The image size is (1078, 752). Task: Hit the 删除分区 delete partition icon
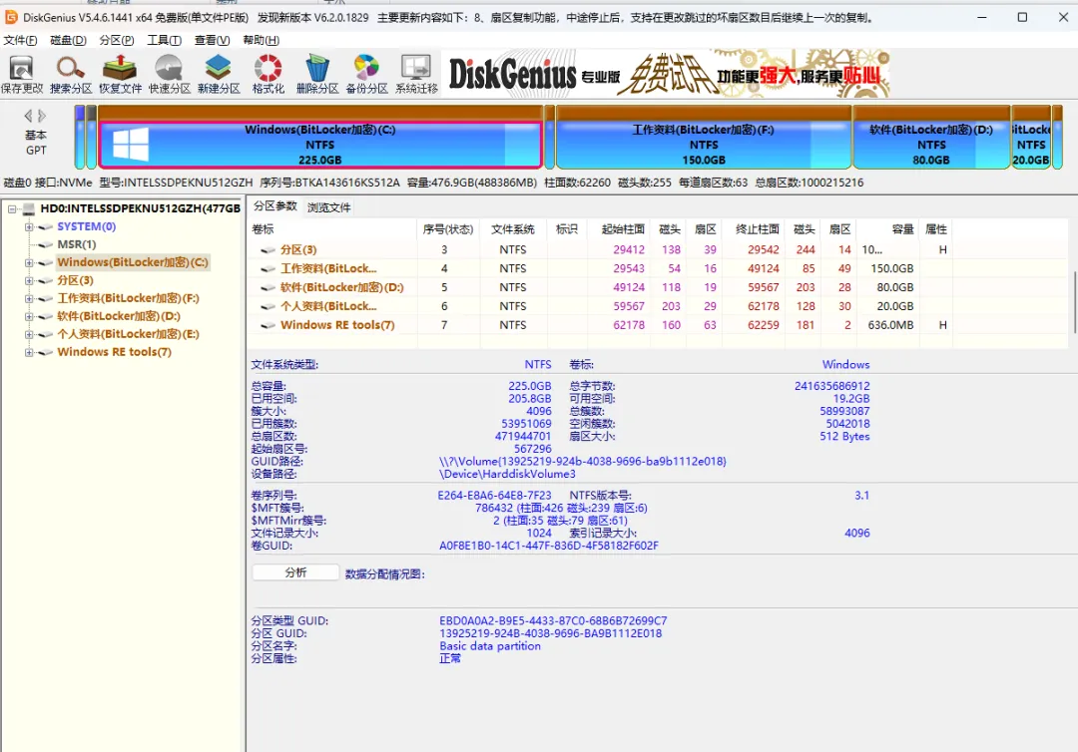click(x=317, y=74)
